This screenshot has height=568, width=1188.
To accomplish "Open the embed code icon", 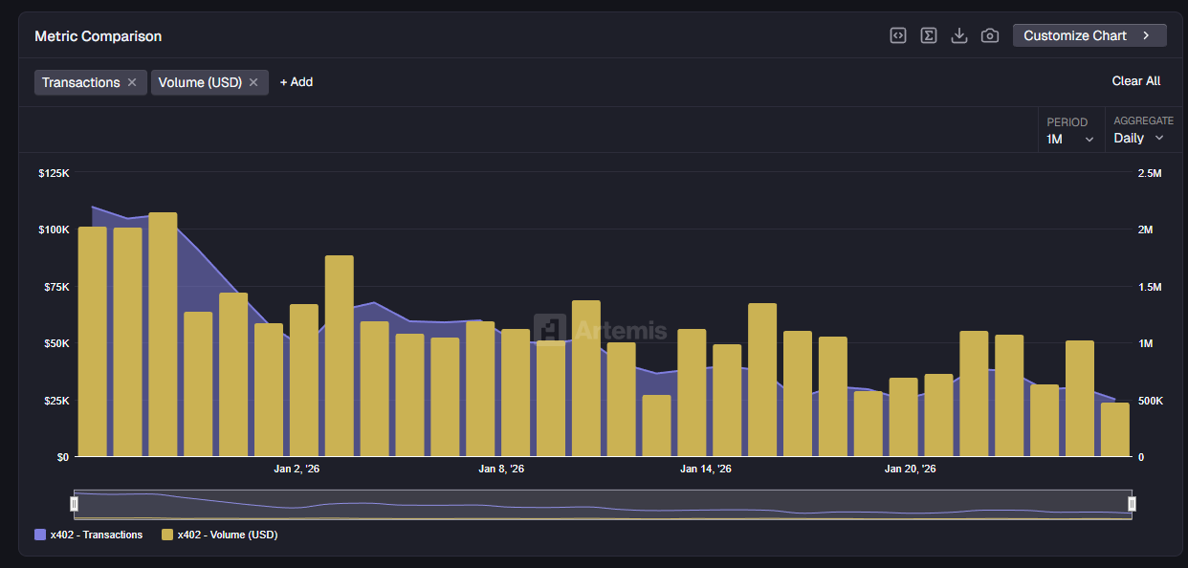I will (x=898, y=35).
